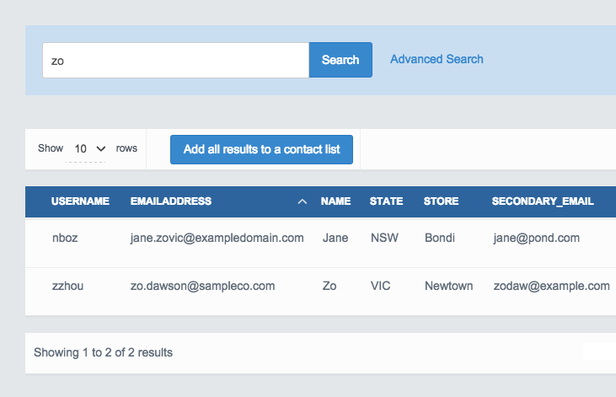Click the Bondi store cell

click(x=440, y=238)
